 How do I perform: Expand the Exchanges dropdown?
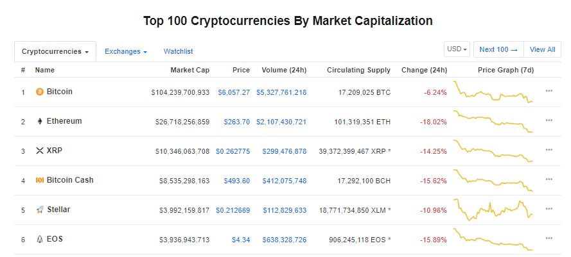click(126, 52)
